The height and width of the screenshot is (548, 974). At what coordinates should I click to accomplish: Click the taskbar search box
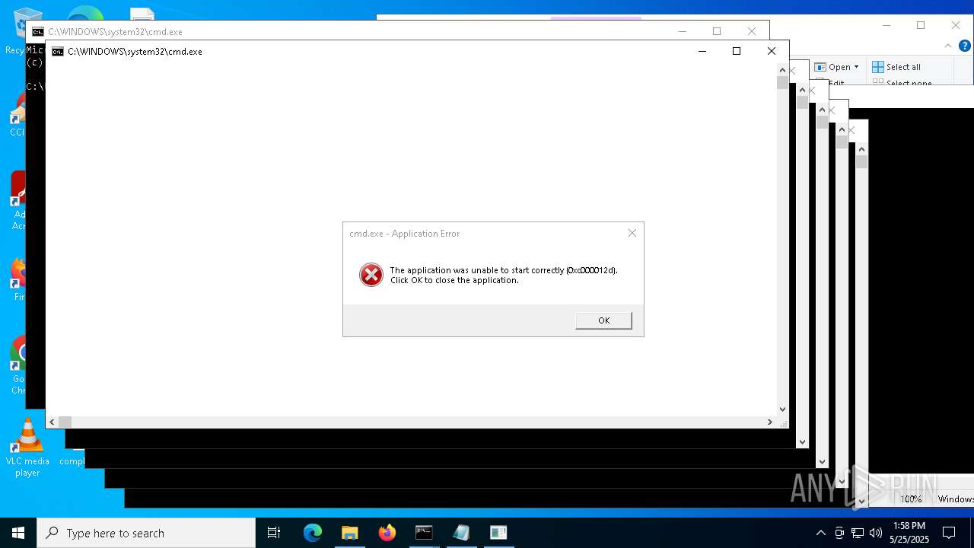[x=146, y=533]
